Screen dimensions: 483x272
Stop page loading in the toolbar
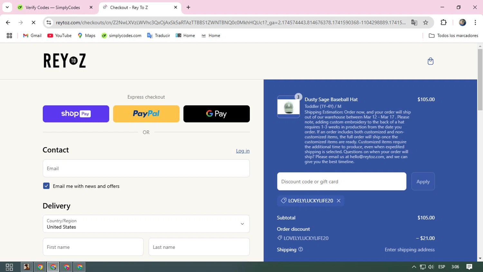[x=33, y=22]
